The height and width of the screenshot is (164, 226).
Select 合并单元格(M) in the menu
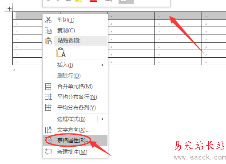75,86
